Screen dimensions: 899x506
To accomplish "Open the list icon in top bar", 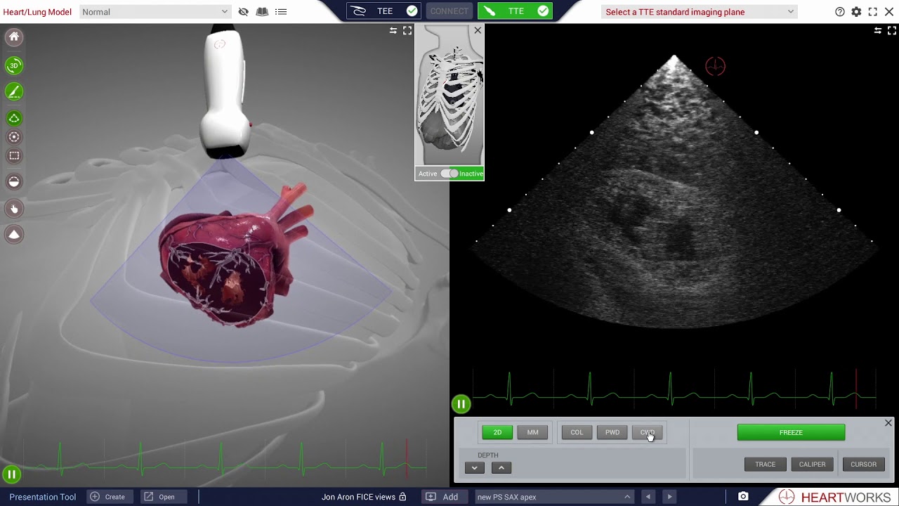I will click(x=281, y=12).
